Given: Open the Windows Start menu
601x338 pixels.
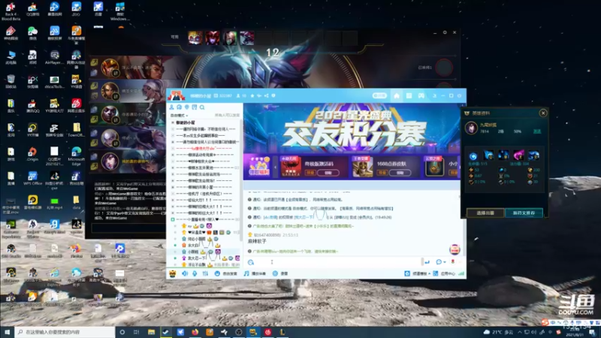Looking at the screenshot, I should (x=7, y=332).
